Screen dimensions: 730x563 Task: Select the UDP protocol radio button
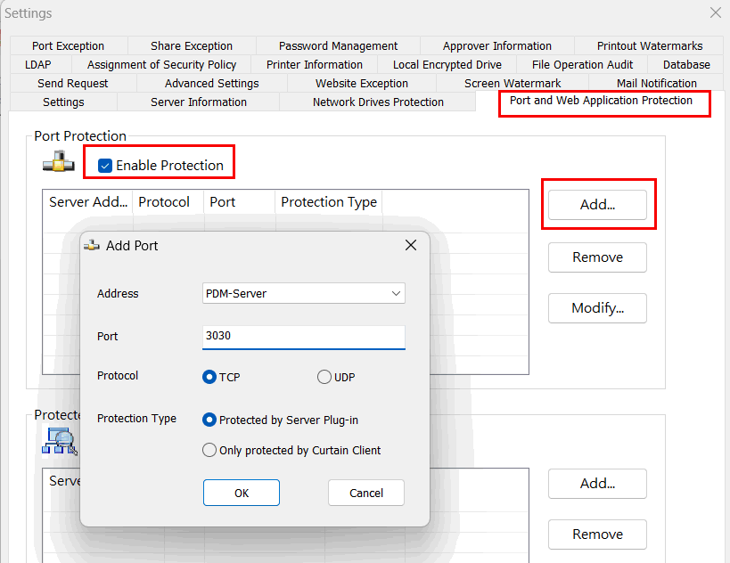pos(324,377)
